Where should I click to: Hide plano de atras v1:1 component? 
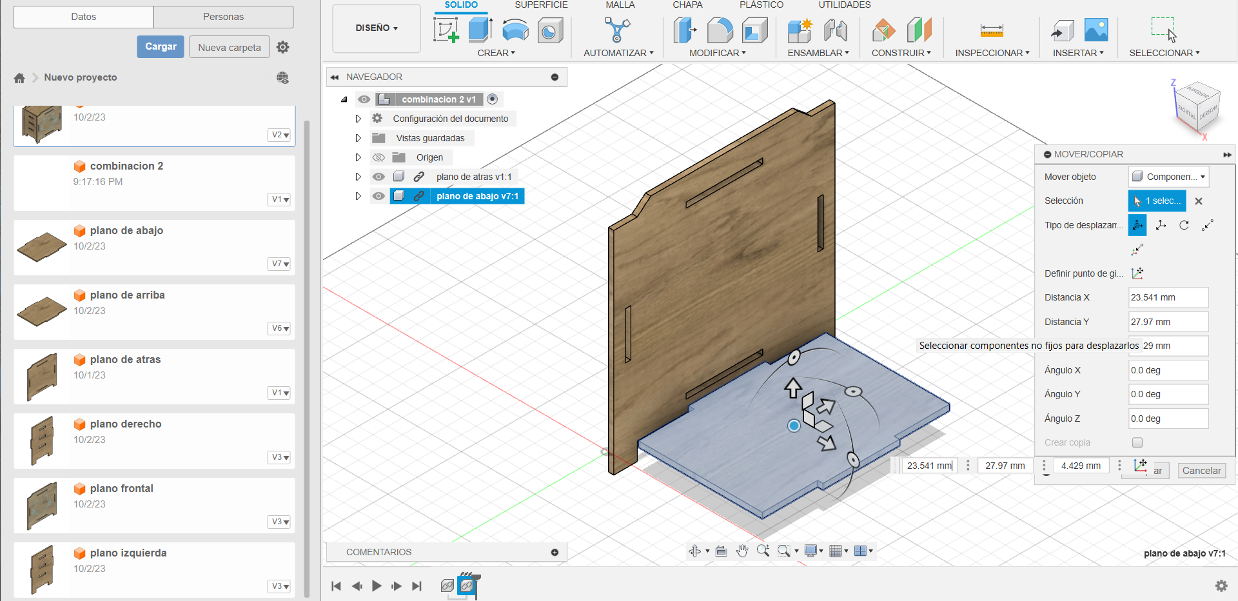[378, 177]
